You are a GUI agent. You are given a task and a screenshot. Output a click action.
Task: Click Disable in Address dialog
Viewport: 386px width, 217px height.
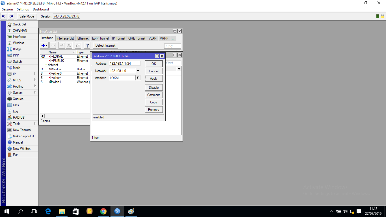tap(154, 88)
